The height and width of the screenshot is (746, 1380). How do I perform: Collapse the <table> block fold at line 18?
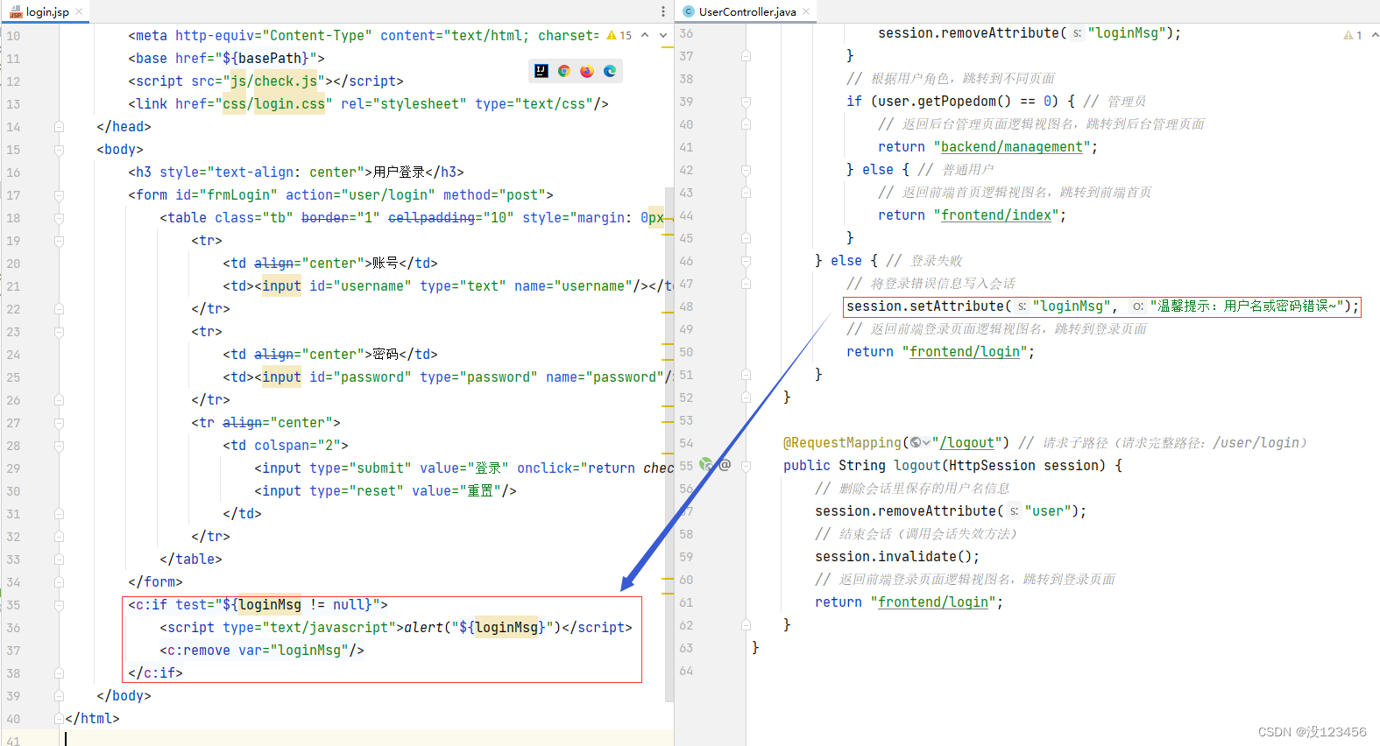[x=59, y=218]
